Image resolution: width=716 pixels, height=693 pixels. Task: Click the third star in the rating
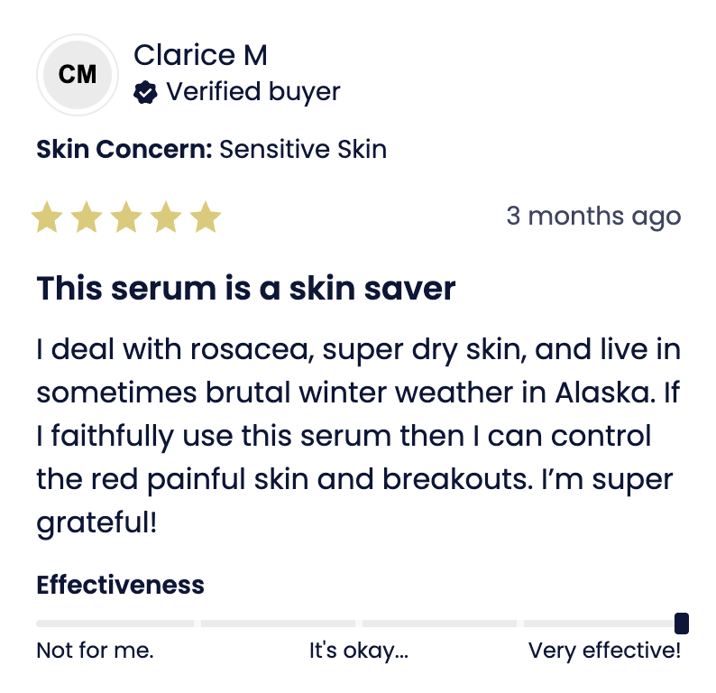(126, 217)
